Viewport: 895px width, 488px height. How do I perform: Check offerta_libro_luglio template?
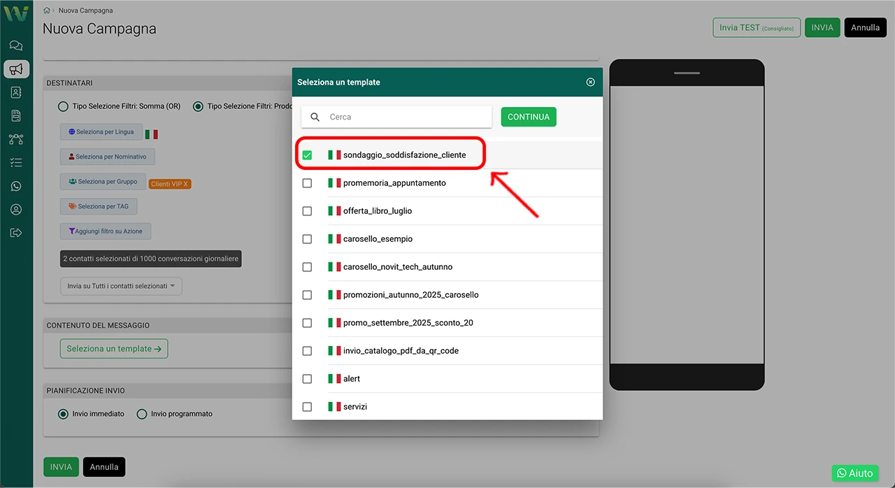tap(307, 211)
